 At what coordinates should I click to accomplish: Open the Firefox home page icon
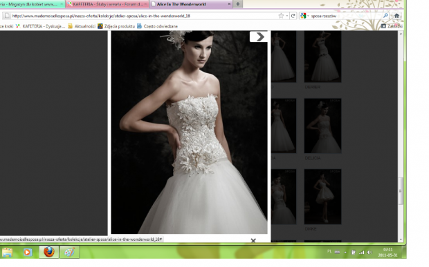coord(396,16)
